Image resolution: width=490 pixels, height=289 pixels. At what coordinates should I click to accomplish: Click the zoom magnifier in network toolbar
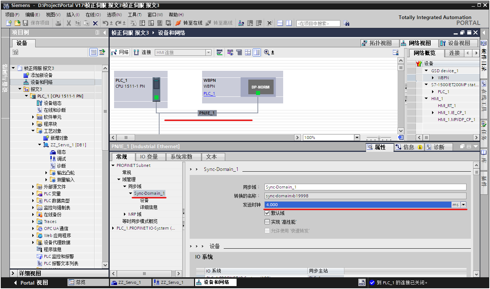(x=267, y=52)
